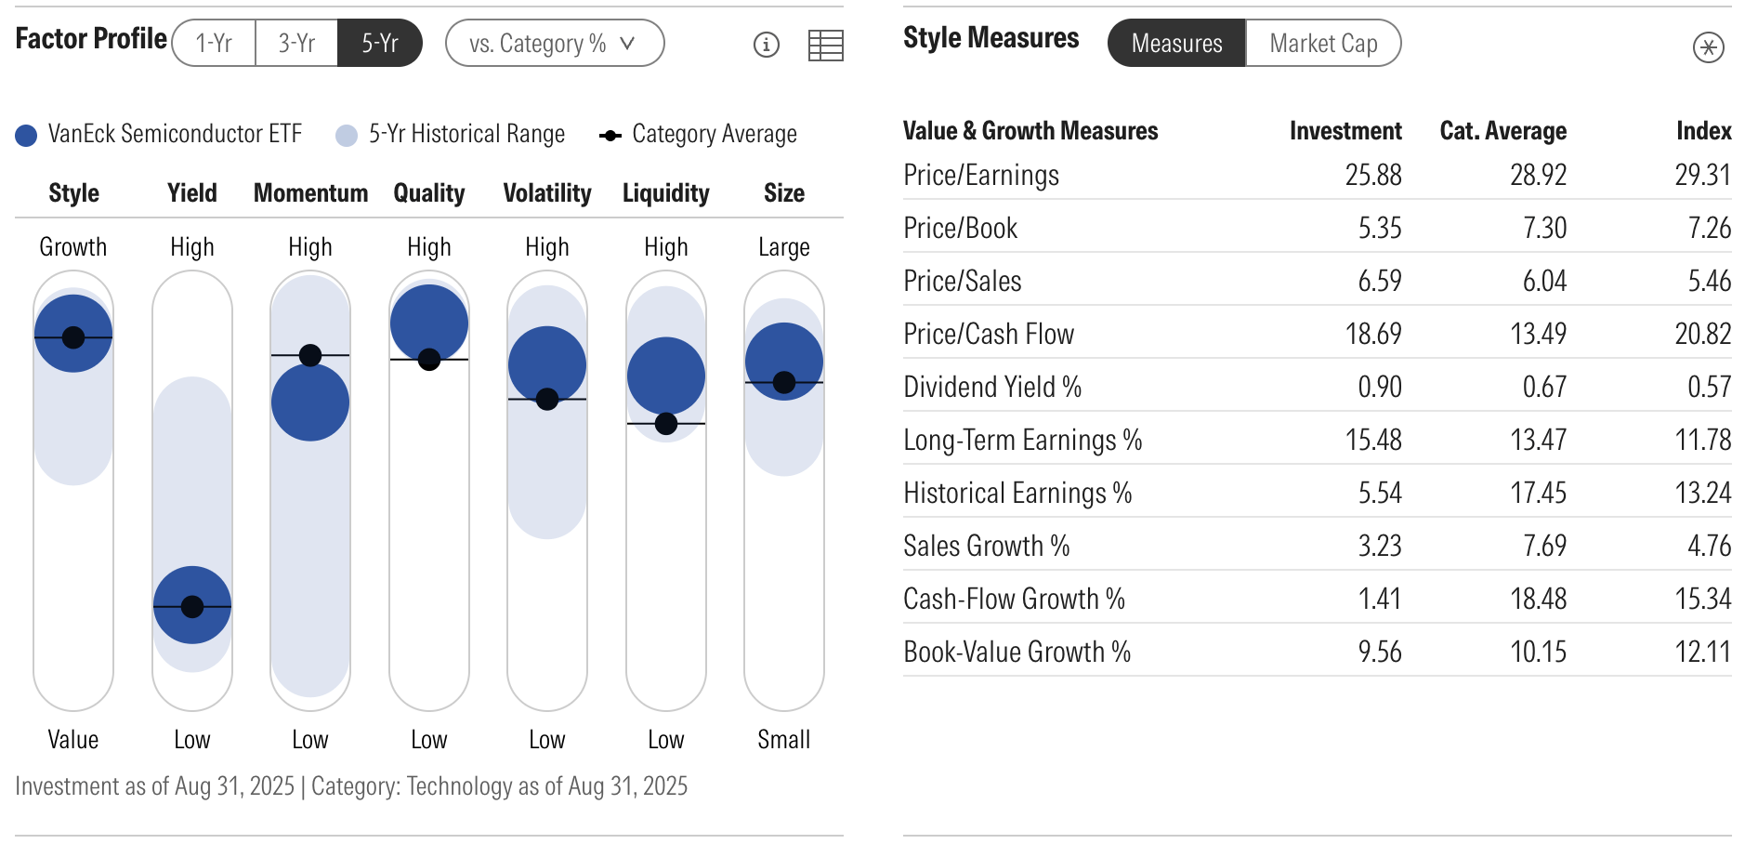1745x844 pixels.
Task: Click the 5-Yr Historical Range legend dot
Action: point(347,136)
